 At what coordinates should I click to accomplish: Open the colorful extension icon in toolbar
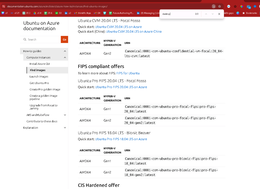[242, 6]
